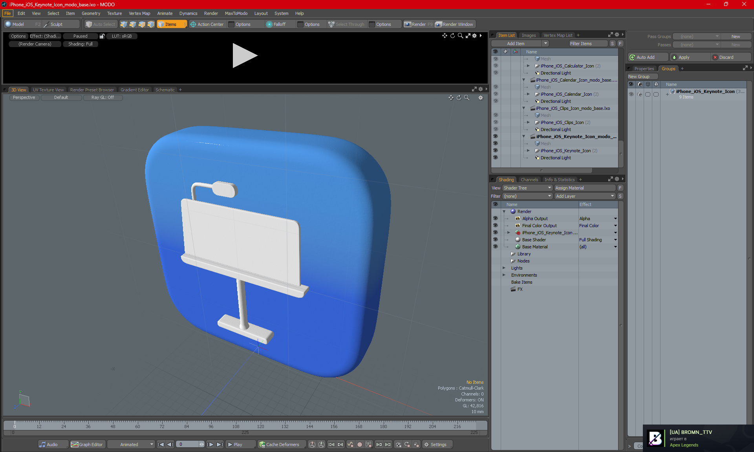Expand the Lights shader tree node

(504, 268)
